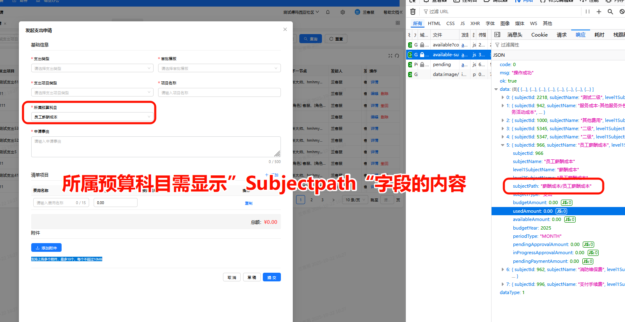Expand JSON item 2 其他费用
This screenshot has height=322, width=625.
click(x=503, y=120)
